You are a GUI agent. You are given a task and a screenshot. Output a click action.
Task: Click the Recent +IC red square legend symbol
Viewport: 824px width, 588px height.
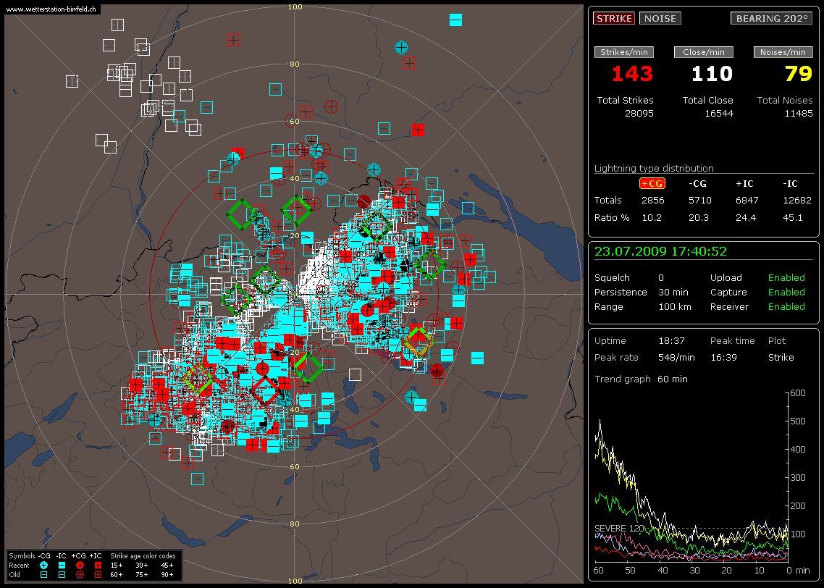[98, 565]
